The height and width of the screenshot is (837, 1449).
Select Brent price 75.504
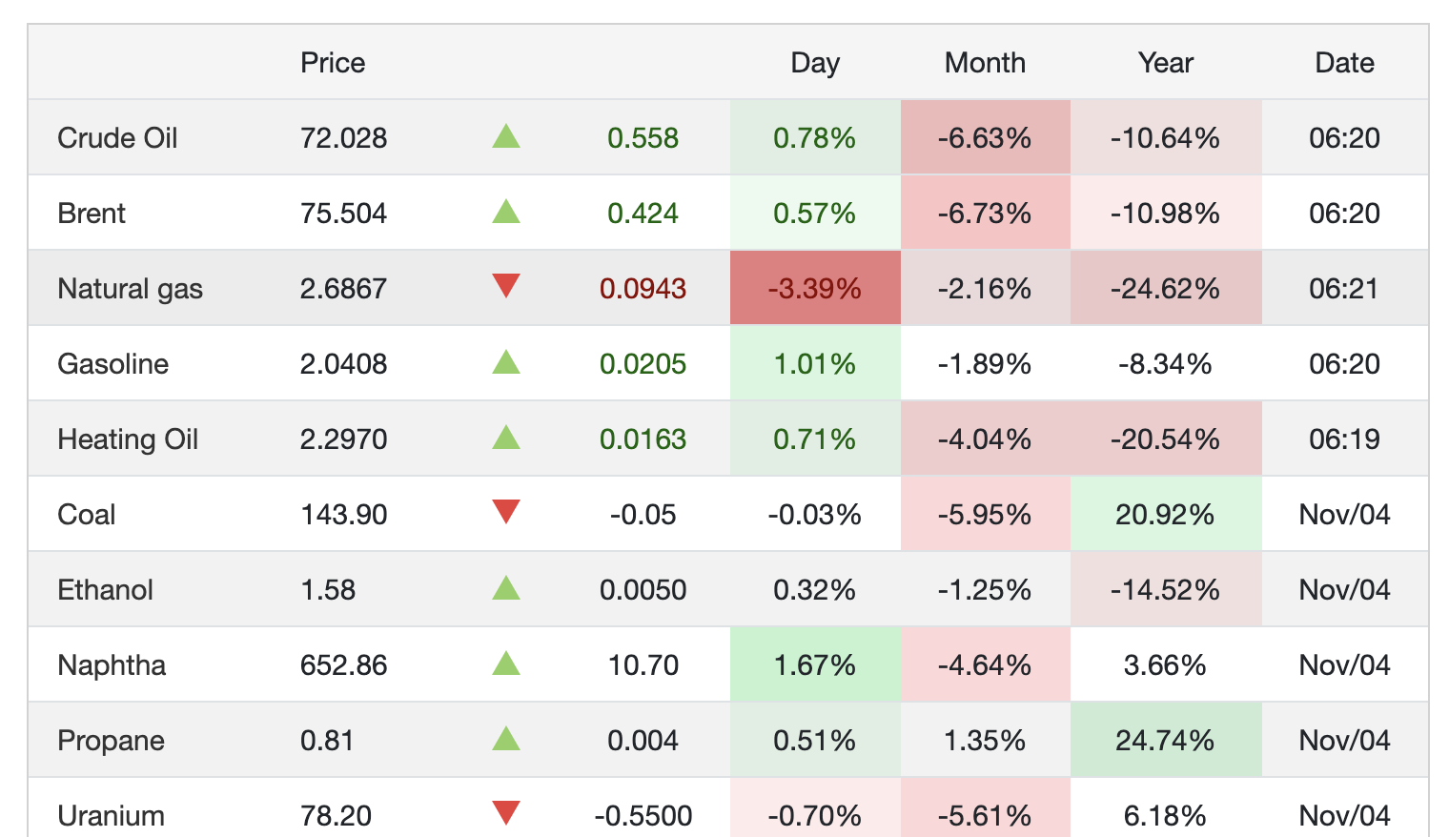tap(343, 214)
